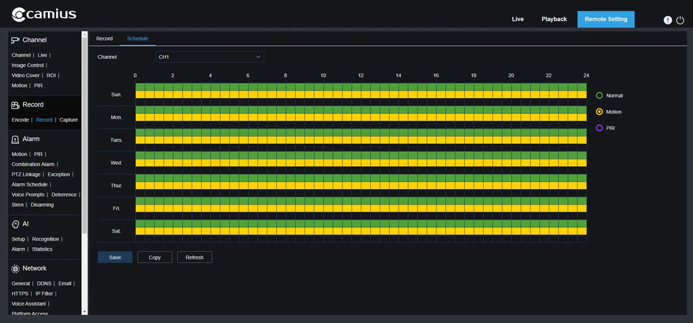This screenshot has width=693, height=323.
Task: Open the Live view page
Action: click(x=518, y=19)
